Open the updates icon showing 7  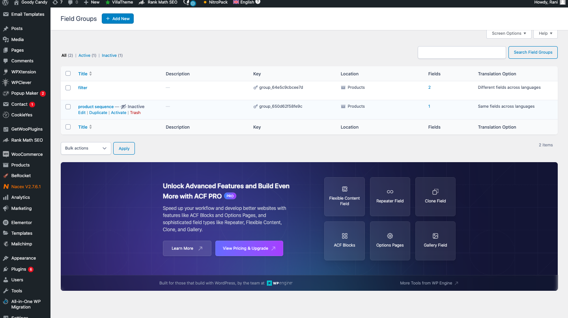[57, 2]
